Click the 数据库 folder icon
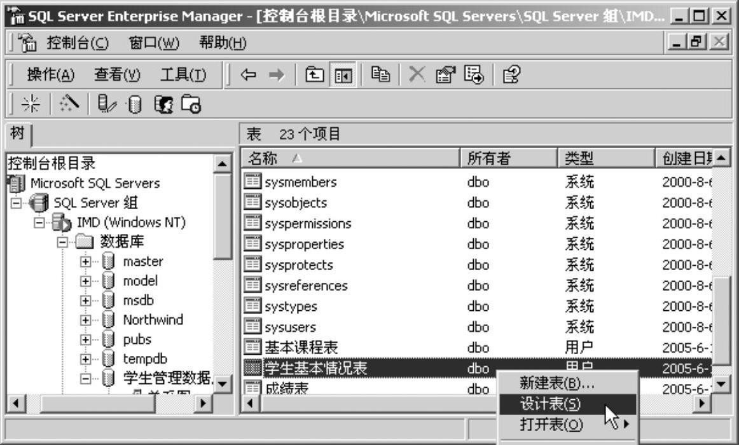The image size is (739, 445). (x=85, y=242)
